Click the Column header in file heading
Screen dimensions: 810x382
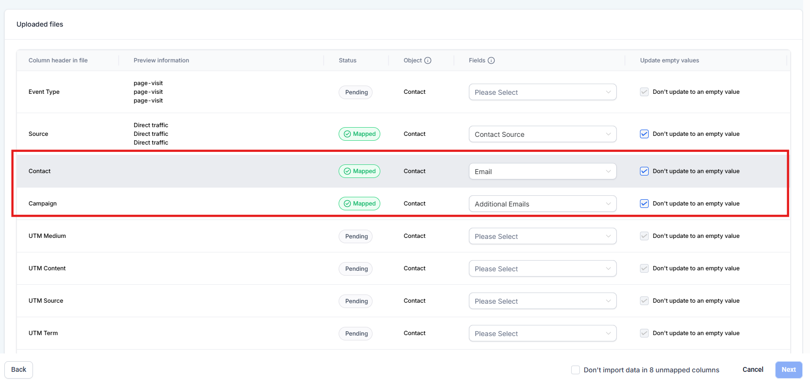click(x=58, y=60)
